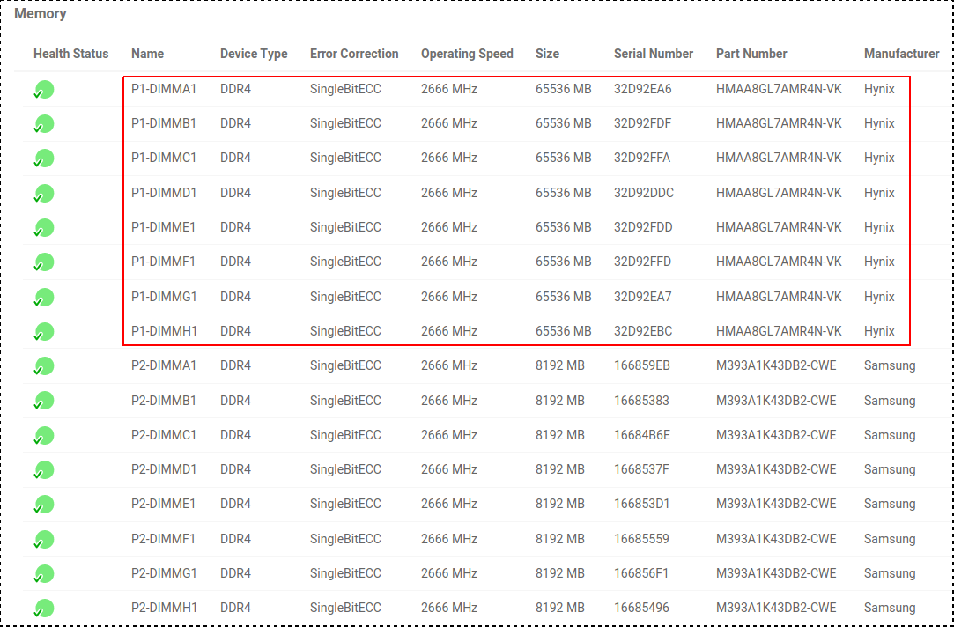
Task: Click serial number 1668537F
Action: pyautogui.click(x=641, y=469)
